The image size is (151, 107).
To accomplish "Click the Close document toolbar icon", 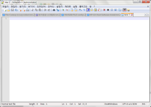I will pyautogui.click(x=20, y=10).
